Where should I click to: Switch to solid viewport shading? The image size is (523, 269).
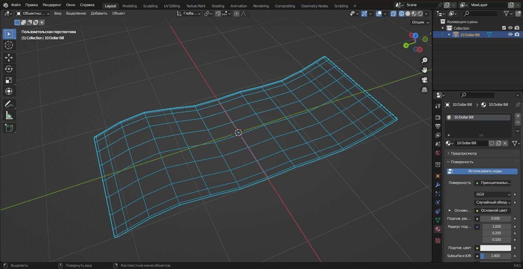point(408,13)
